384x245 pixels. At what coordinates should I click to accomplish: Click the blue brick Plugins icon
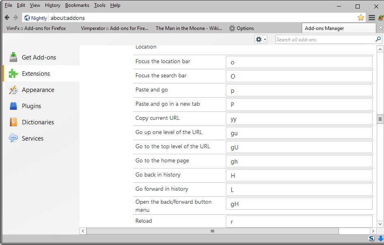(x=13, y=106)
